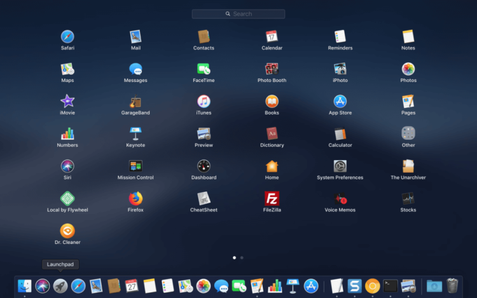477x298 pixels.
Task: Click the Maps icon in the Dock
Action: (185, 286)
